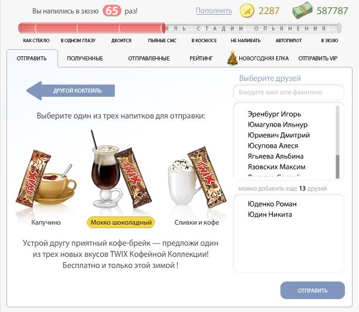Remove selected friend Юдин Никита
The width and height of the screenshot is (359, 312).
pos(270,215)
